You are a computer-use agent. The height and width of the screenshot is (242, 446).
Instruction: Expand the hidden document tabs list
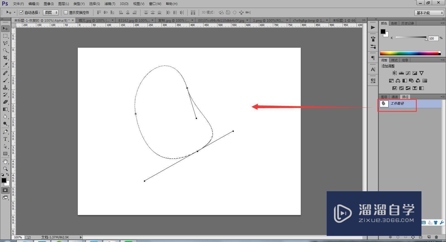363,20
